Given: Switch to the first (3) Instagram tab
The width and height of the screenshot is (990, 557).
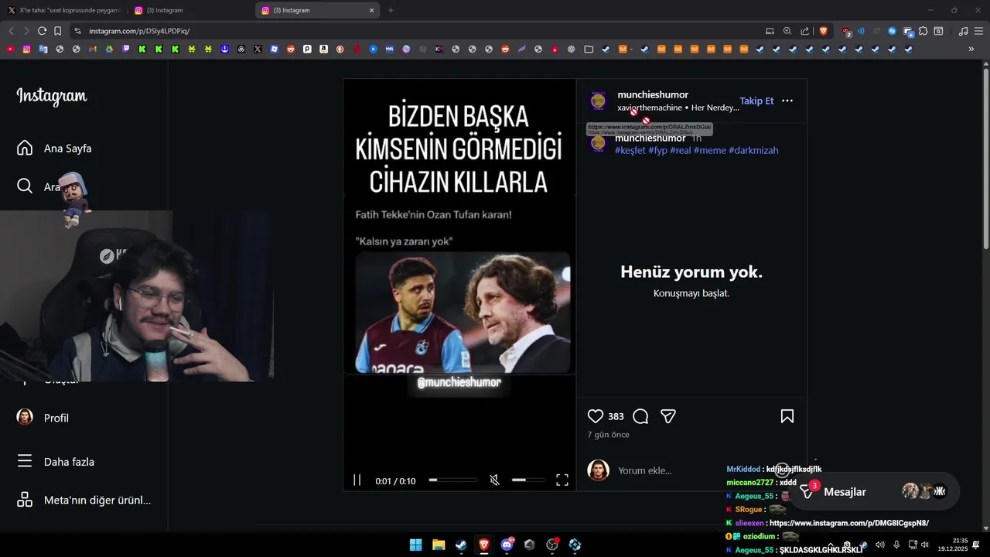Looking at the screenshot, I should [x=190, y=10].
